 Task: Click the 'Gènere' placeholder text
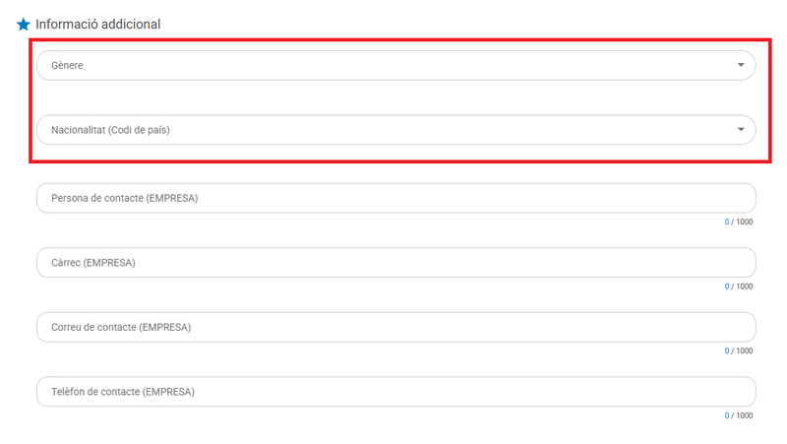pos(67,65)
